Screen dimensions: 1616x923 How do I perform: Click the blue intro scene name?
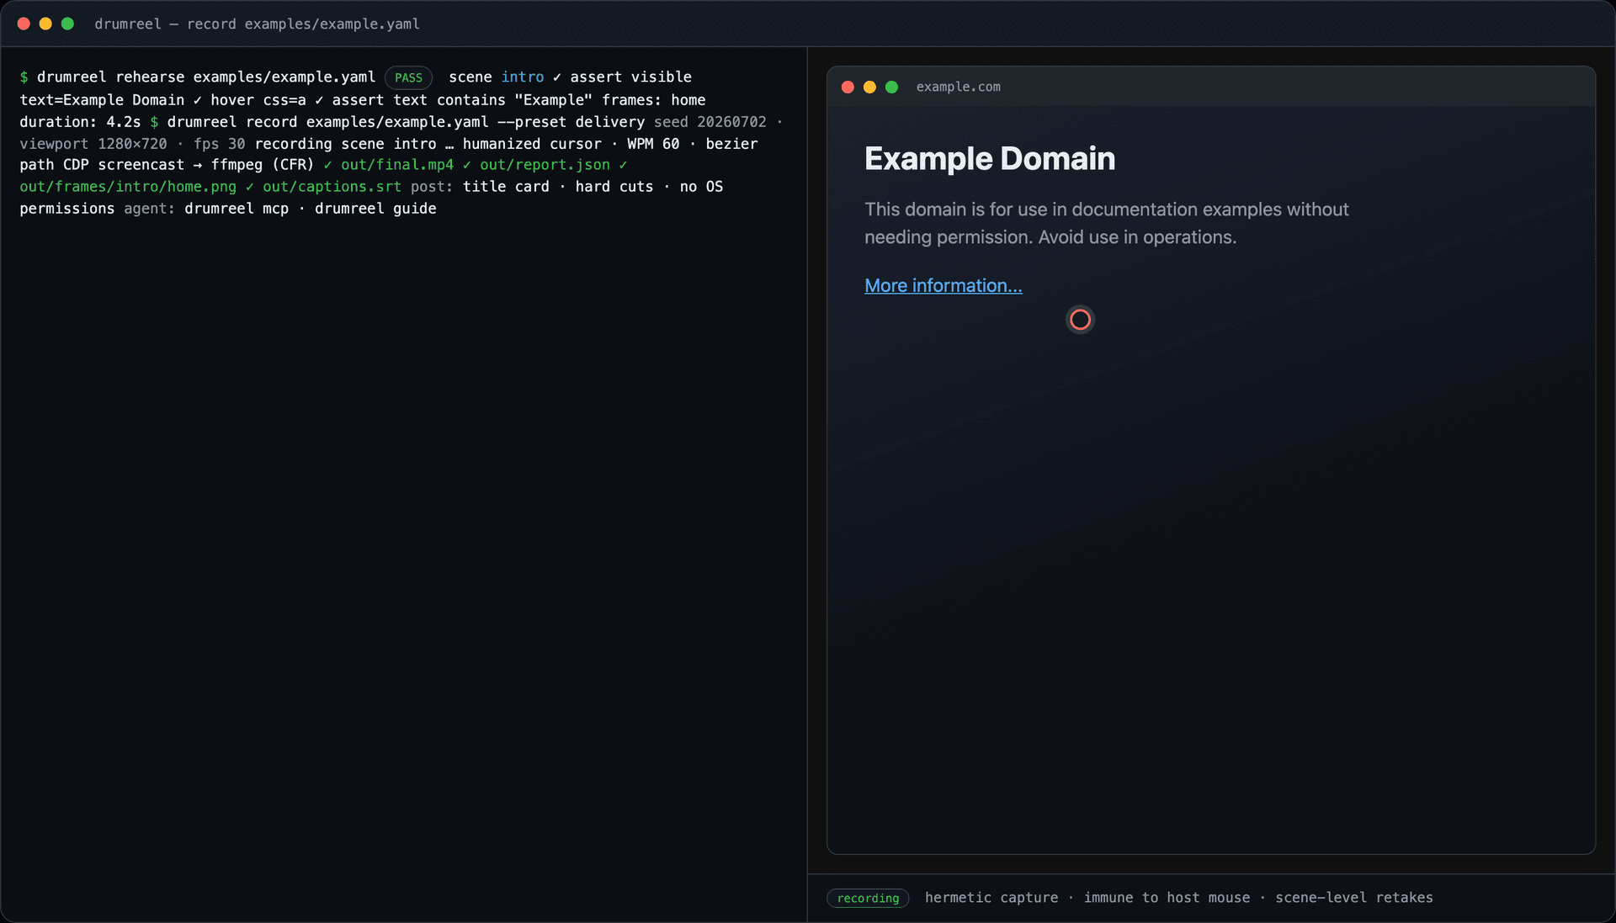coord(523,77)
